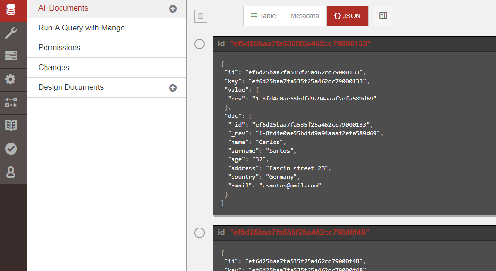
Task: Open the Active Tasks sidebar icon
Action: pos(11,56)
